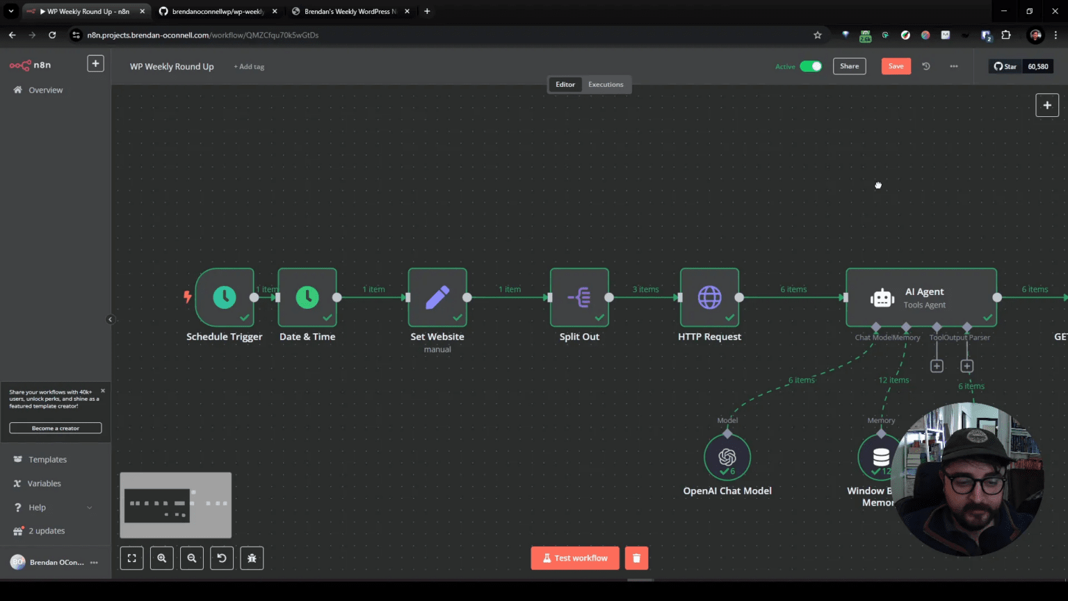
Task: Disable the Active workflow toggle
Action: pyautogui.click(x=812, y=66)
